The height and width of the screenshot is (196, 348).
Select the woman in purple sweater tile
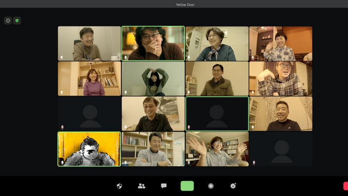(x=89, y=78)
